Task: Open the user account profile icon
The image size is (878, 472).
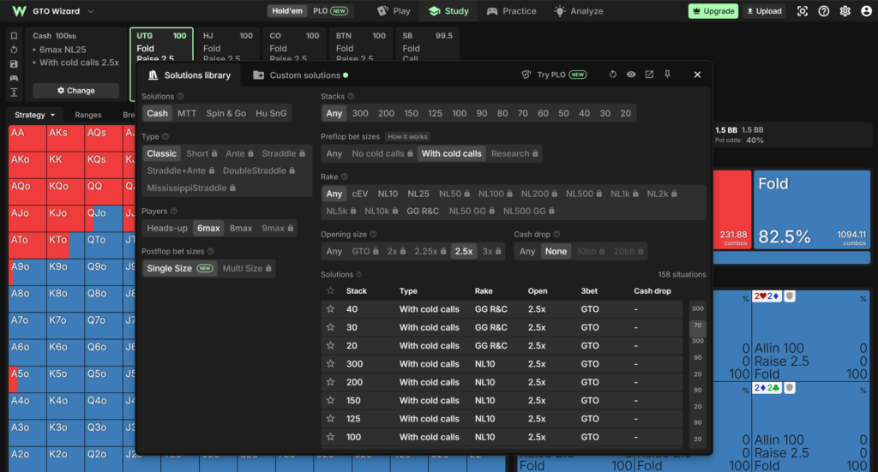Action: click(x=866, y=11)
